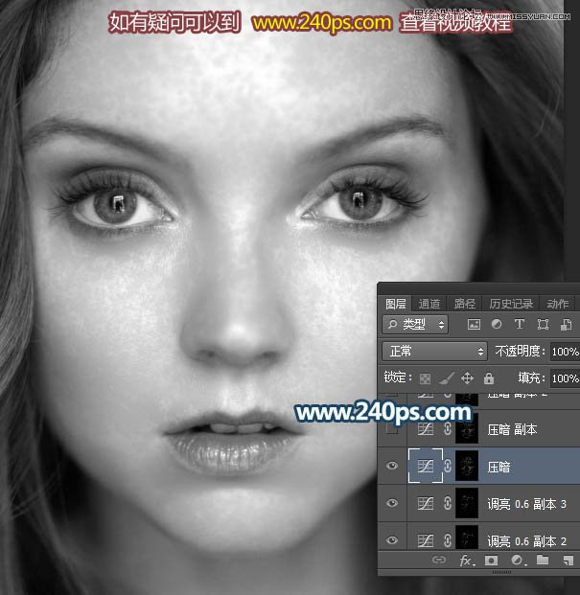Select layer name 调高 0.6 副本 2
The width and height of the screenshot is (580, 595).
tap(527, 541)
